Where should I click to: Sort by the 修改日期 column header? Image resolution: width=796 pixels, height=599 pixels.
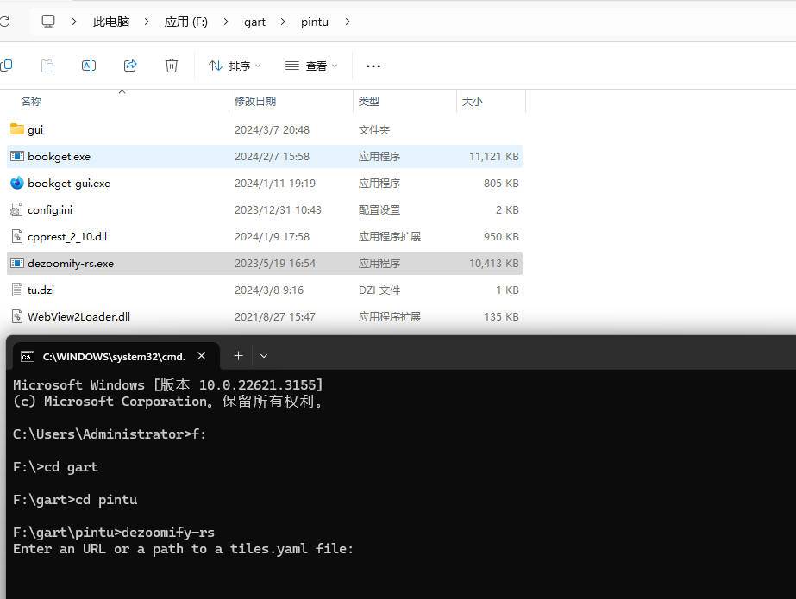tap(255, 101)
